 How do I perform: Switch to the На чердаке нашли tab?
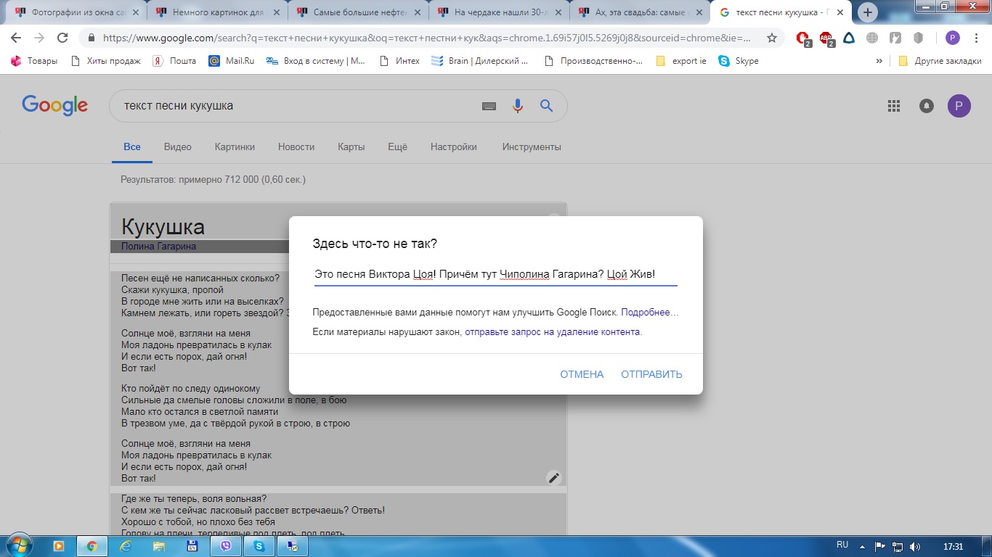497,12
